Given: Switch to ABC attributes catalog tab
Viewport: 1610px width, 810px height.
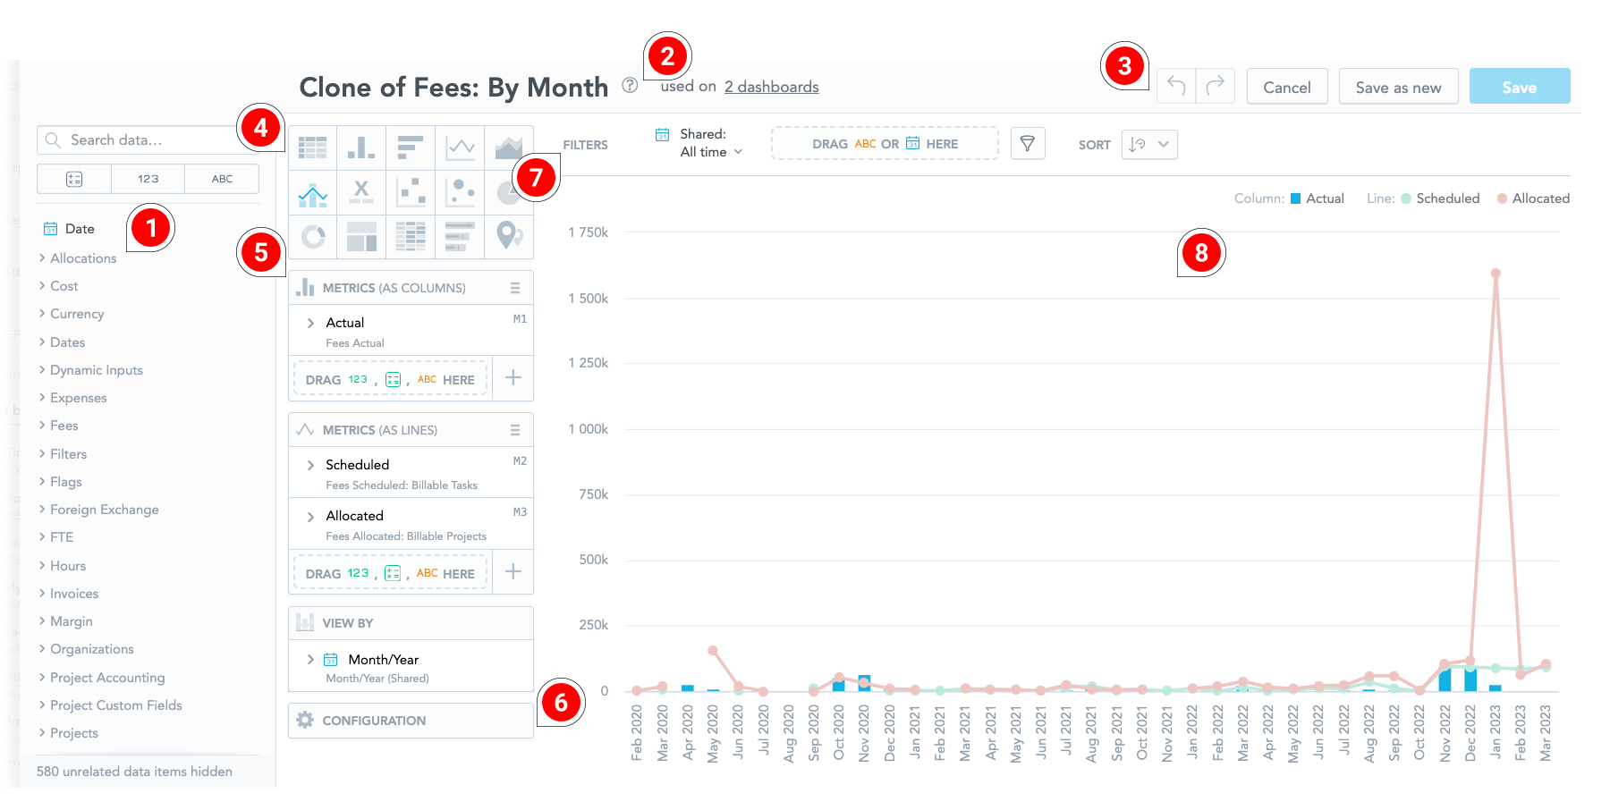Looking at the screenshot, I should tap(222, 179).
